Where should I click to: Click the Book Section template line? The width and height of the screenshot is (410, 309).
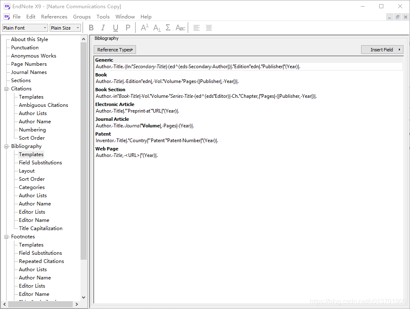pyautogui.click(x=206, y=96)
